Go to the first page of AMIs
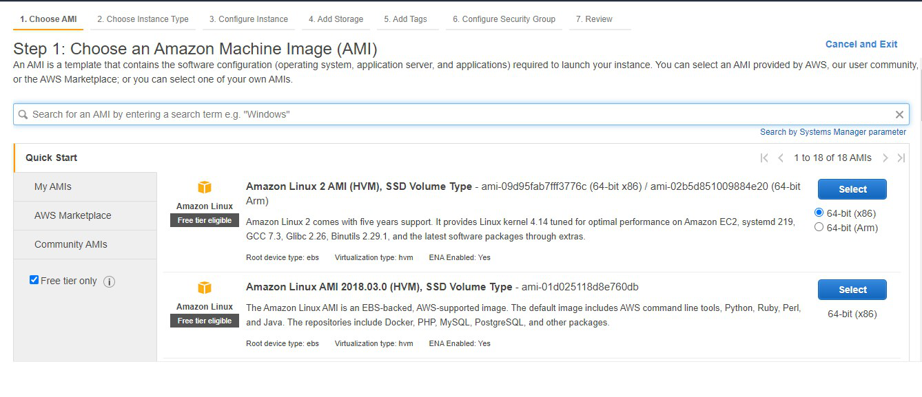 764,158
